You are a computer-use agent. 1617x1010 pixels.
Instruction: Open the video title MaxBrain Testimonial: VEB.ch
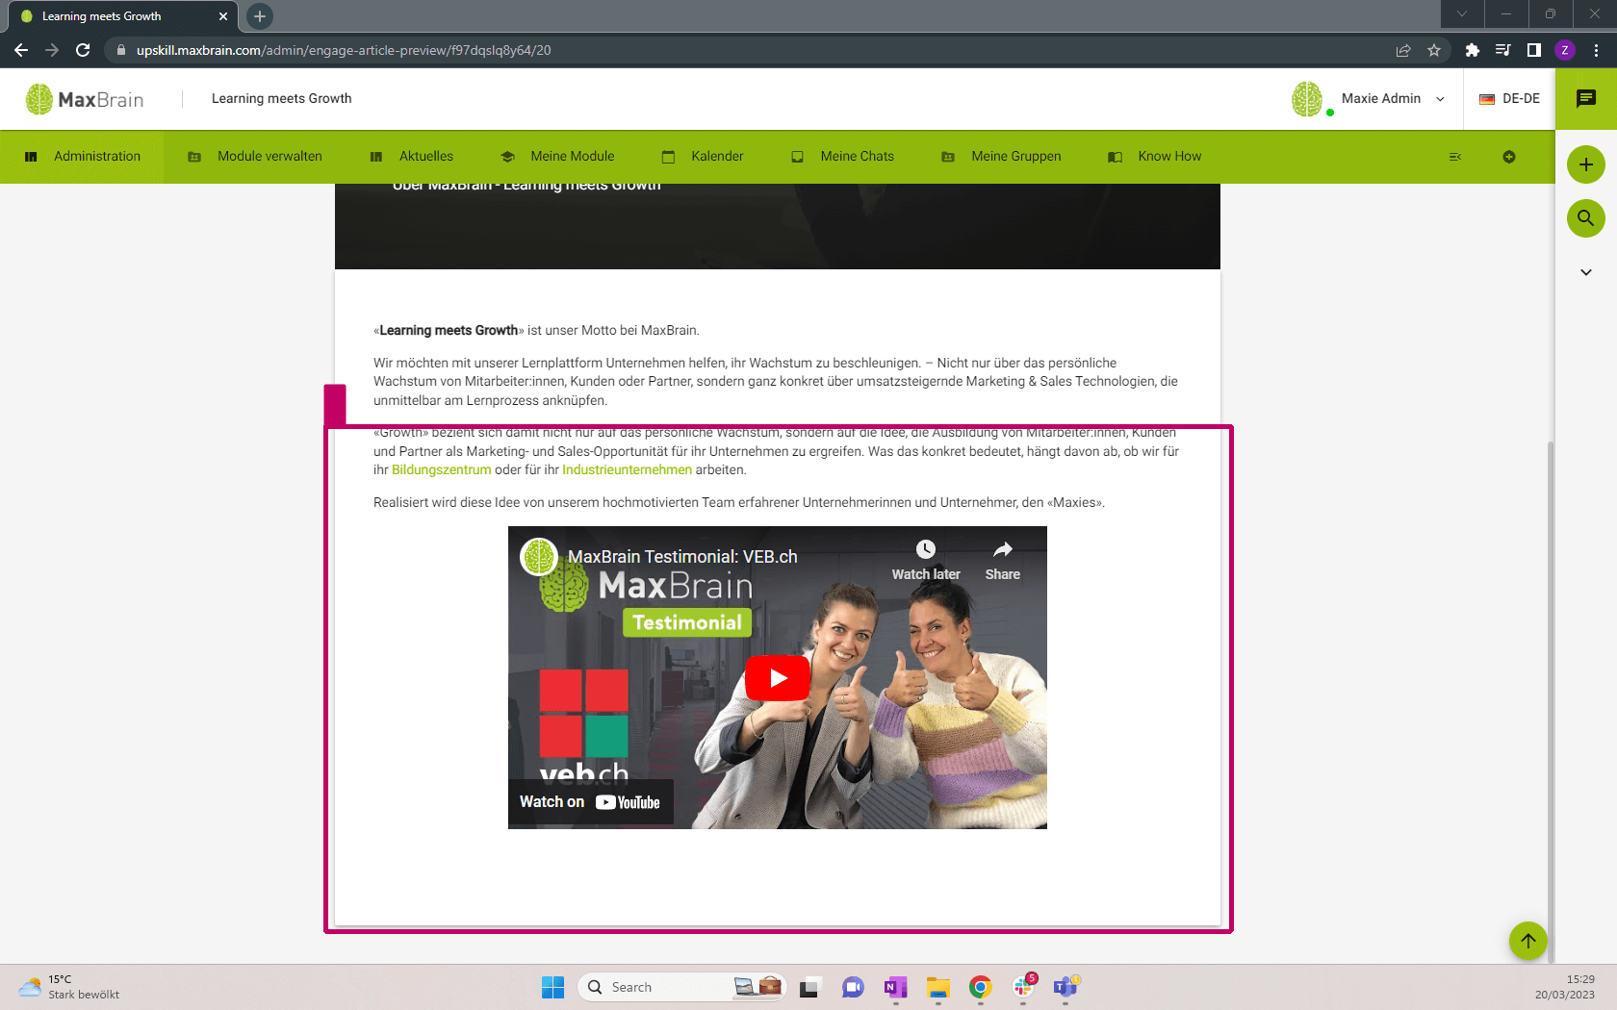coord(682,557)
